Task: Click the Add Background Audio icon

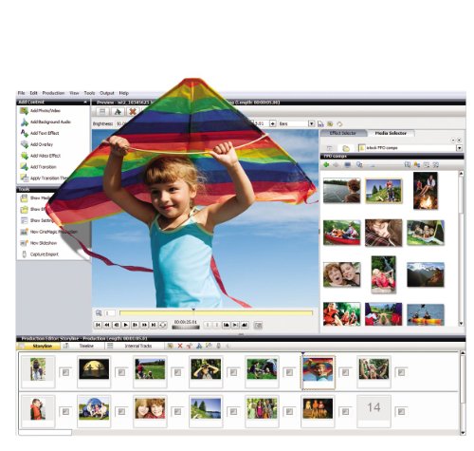Action: pos(25,122)
